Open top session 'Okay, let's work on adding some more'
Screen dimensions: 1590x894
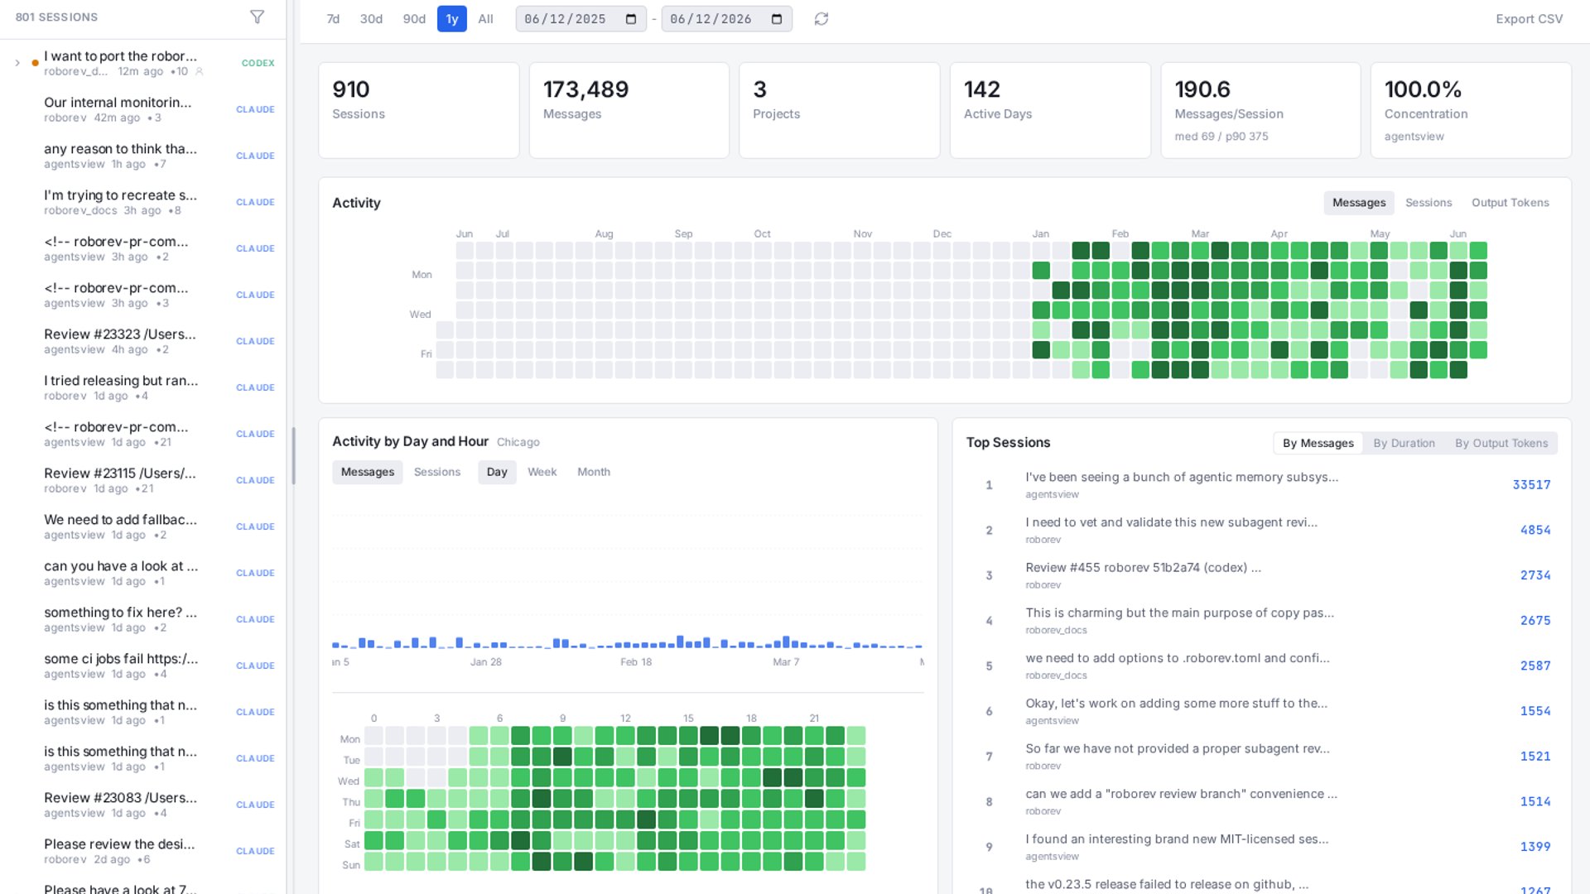[x=1262, y=711]
